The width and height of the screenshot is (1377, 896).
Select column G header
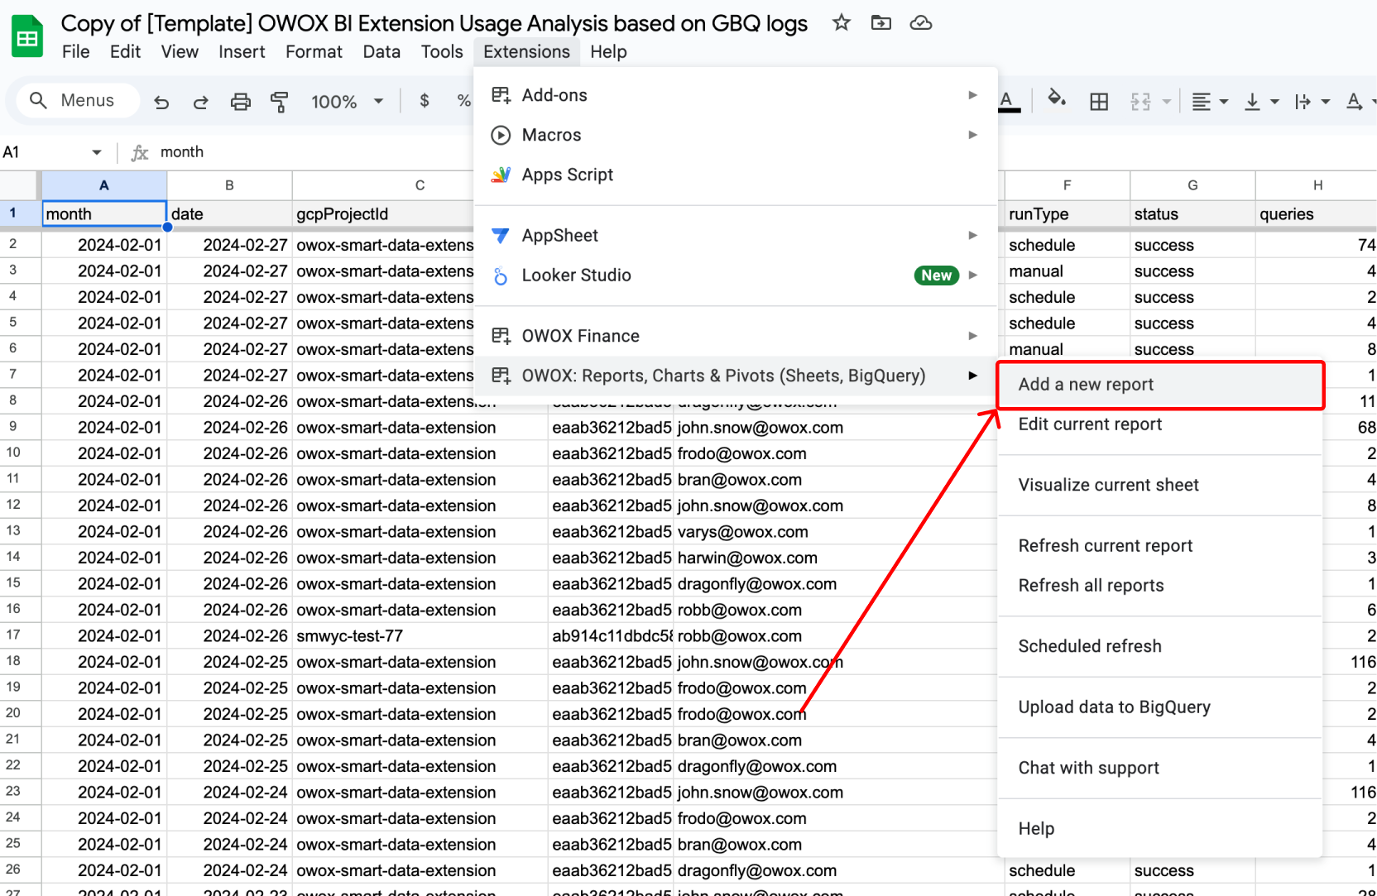1192,185
